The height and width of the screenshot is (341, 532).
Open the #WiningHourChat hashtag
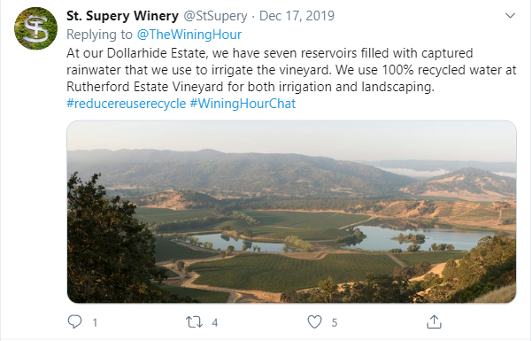point(243,104)
